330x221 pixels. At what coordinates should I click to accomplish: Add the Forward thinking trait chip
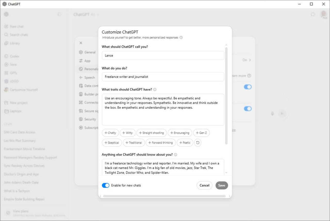coord(161,143)
